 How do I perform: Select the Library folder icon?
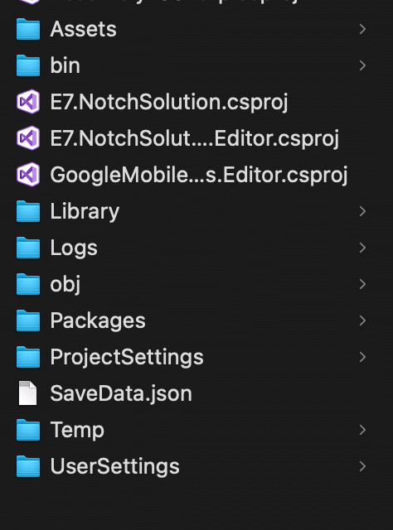(28, 211)
